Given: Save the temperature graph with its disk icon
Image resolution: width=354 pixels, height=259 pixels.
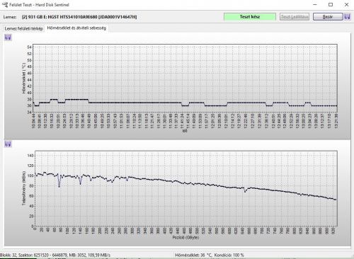Looking at the screenshot, I should [x=8, y=38].
